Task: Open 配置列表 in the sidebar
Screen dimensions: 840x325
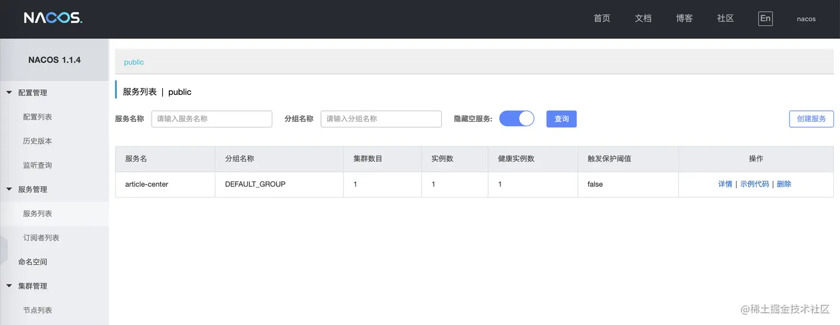Action: [37, 117]
